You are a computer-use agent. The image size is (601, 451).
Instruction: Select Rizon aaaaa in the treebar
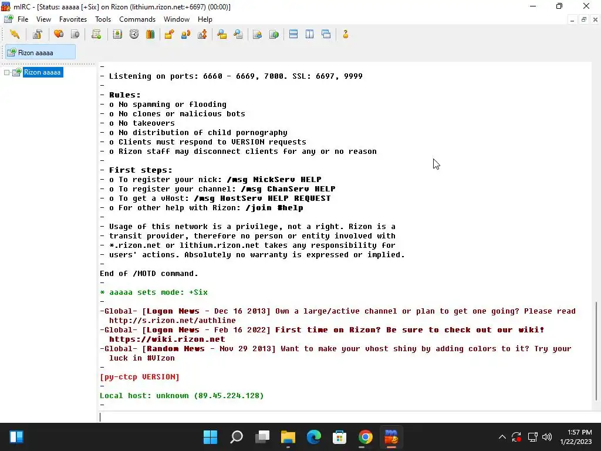pyautogui.click(x=42, y=72)
